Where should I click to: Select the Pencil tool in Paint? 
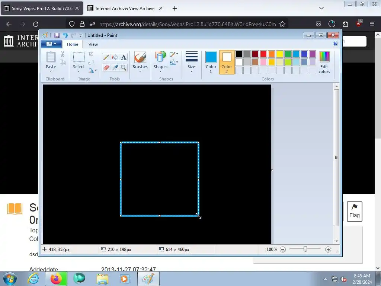pos(106,57)
